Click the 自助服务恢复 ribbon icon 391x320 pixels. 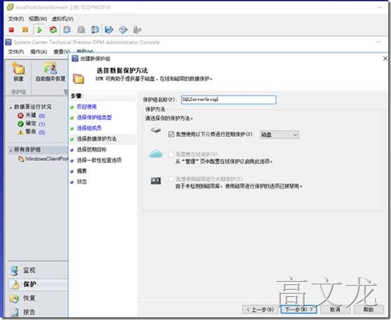[50, 69]
